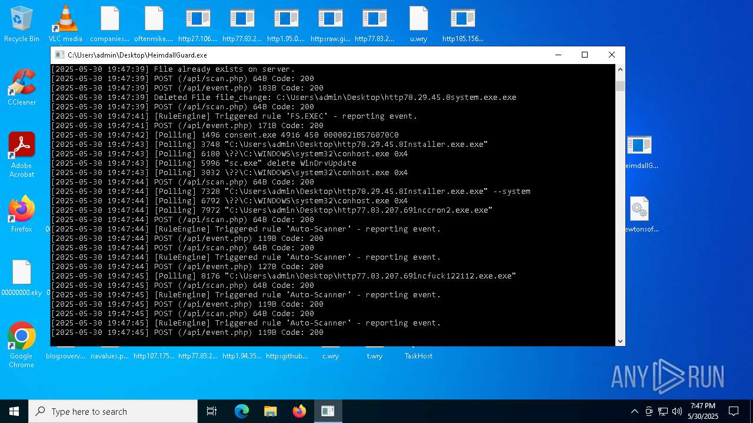Open CCleaner desktop shortcut
Viewport: 753px width, 423px height.
(22, 87)
